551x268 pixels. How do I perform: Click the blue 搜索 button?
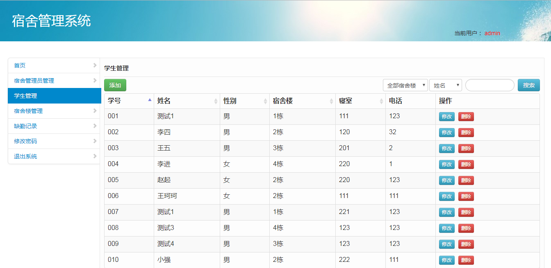[528, 85]
